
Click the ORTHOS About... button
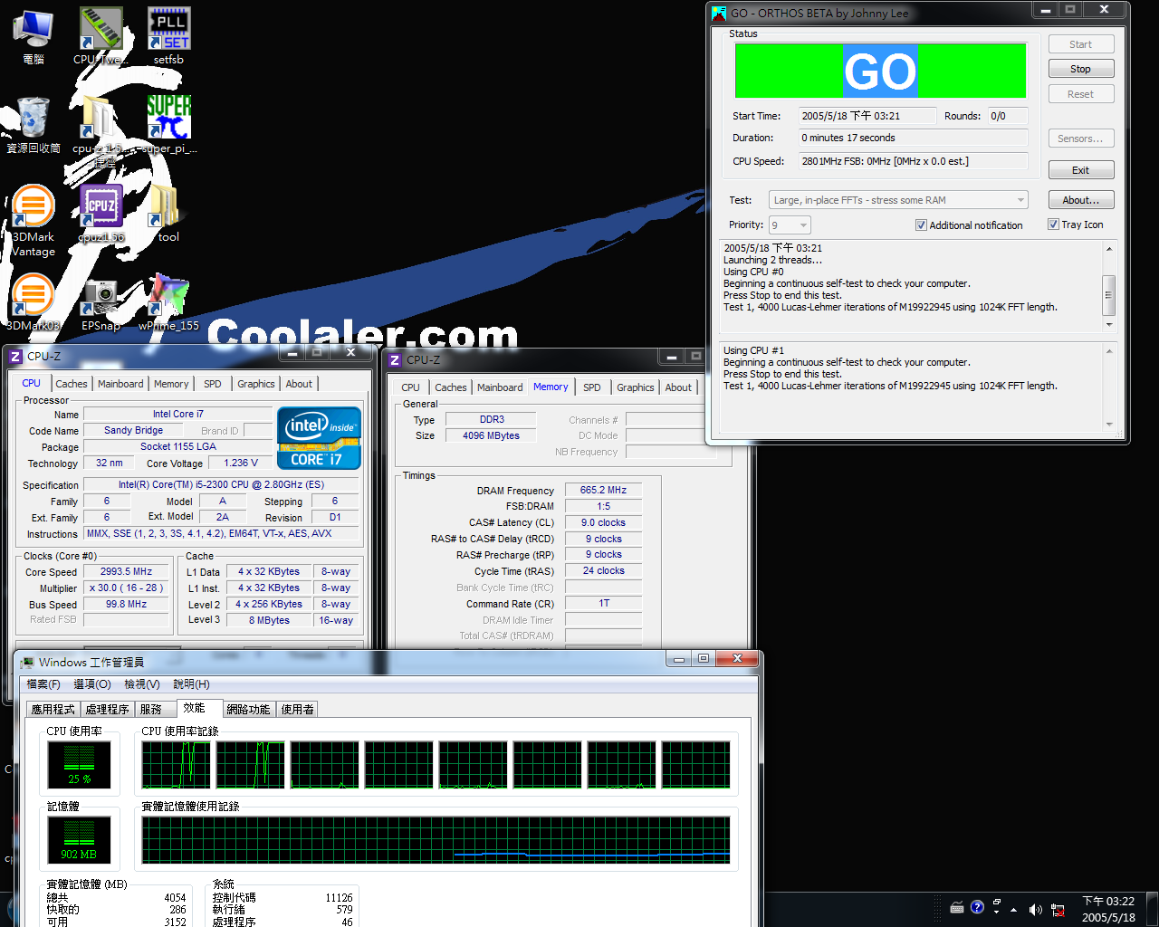point(1080,200)
